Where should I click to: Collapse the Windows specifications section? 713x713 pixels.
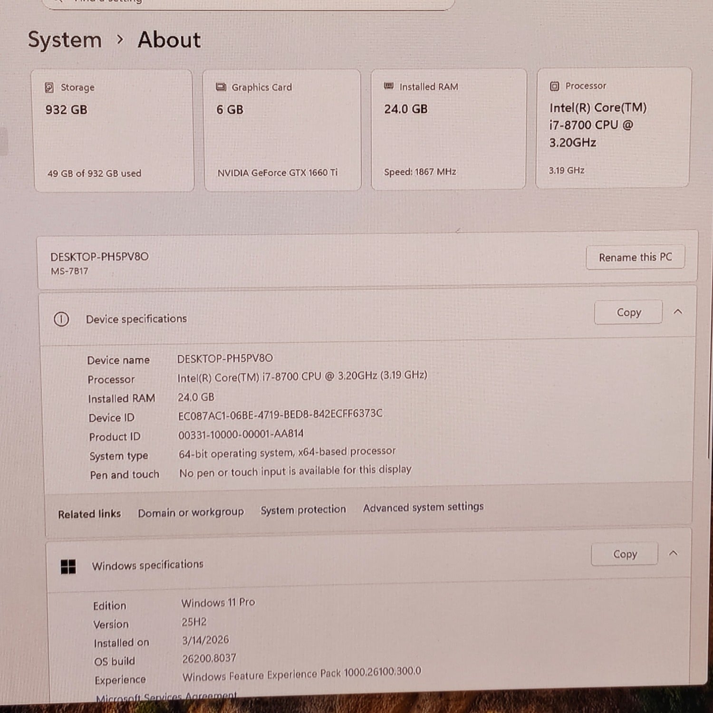click(x=673, y=553)
